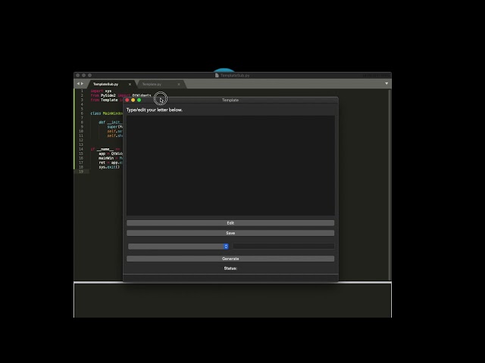The width and height of the screenshot is (485, 363).
Task: Maximize the Template window with green button
Action: pyautogui.click(x=139, y=100)
